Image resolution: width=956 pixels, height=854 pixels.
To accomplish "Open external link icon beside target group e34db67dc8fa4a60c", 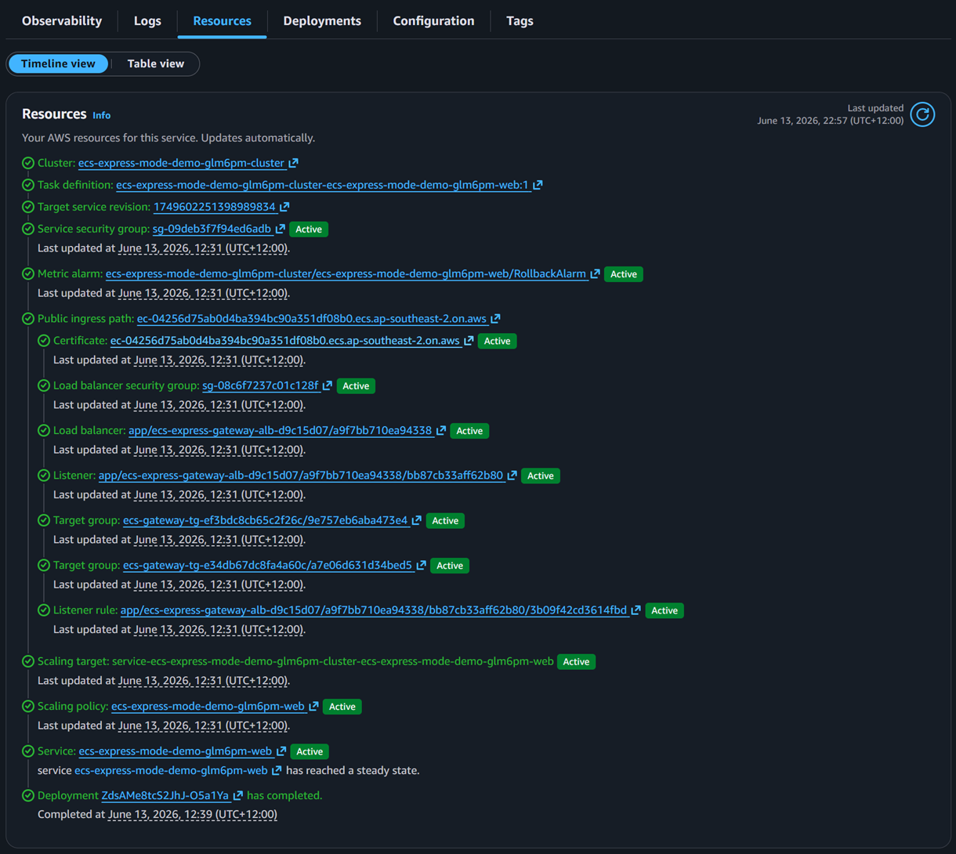I will coord(422,565).
